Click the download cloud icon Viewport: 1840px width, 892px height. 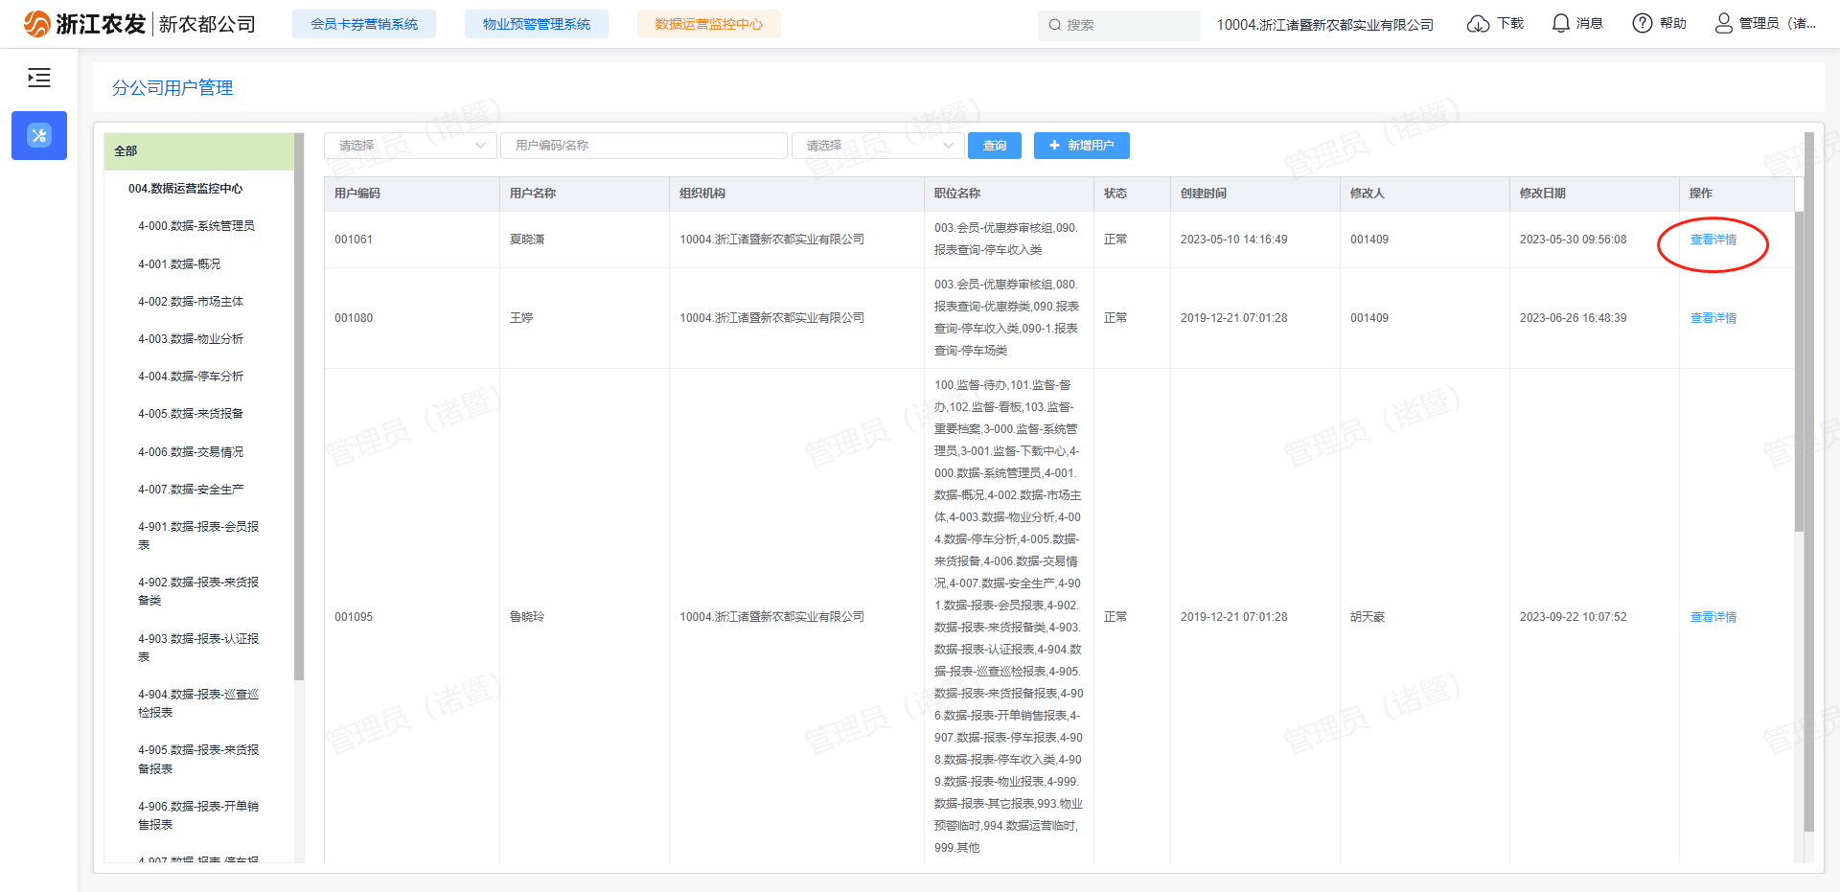[1478, 24]
